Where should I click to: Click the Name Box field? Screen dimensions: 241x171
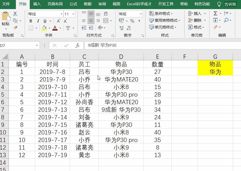tap(17, 45)
